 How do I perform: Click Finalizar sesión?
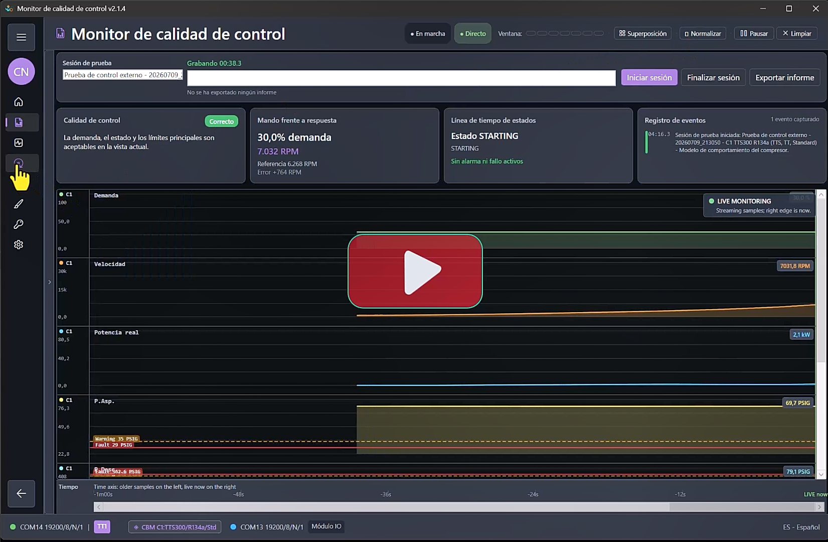tap(713, 77)
